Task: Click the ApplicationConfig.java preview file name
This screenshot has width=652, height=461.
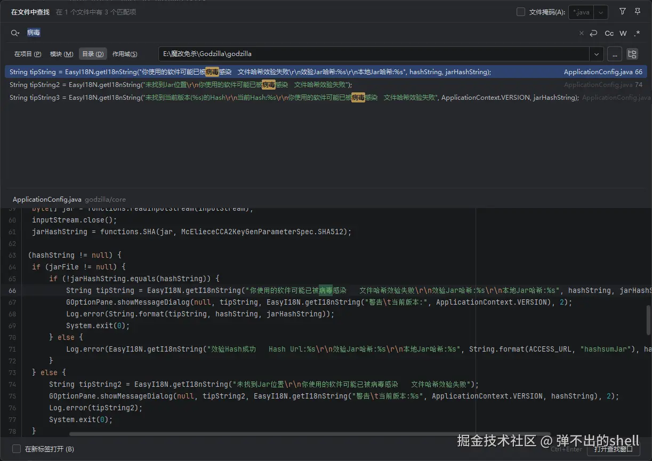Action: click(x=47, y=199)
